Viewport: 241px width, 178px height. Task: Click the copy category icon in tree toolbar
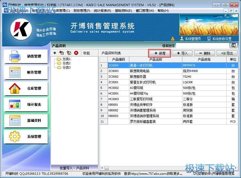[x=69, y=53]
